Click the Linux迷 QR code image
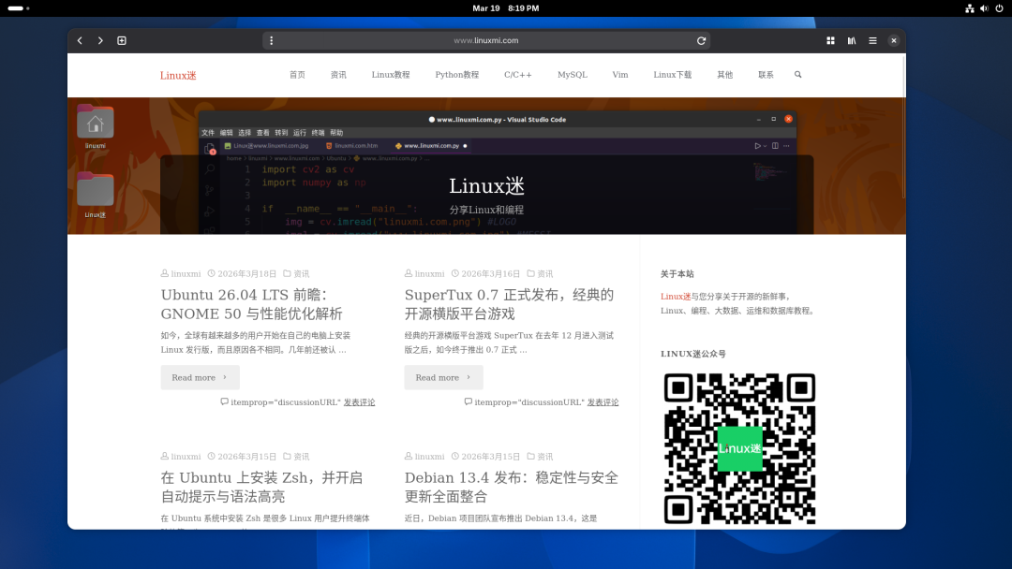 pos(739,448)
